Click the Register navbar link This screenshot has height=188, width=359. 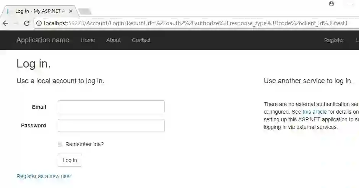(x=334, y=40)
